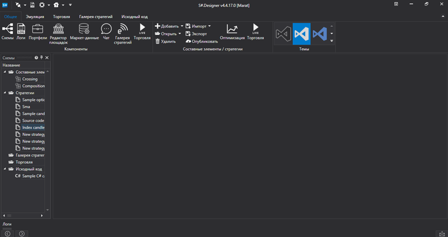Open the Схемы component
The width and height of the screenshot is (448, 237).
(x=8, y=32)
